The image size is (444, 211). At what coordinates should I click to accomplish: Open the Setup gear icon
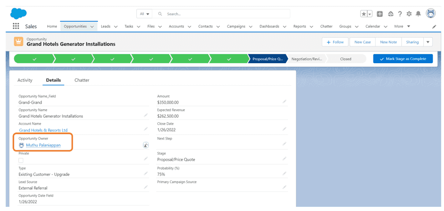point(409,14)
